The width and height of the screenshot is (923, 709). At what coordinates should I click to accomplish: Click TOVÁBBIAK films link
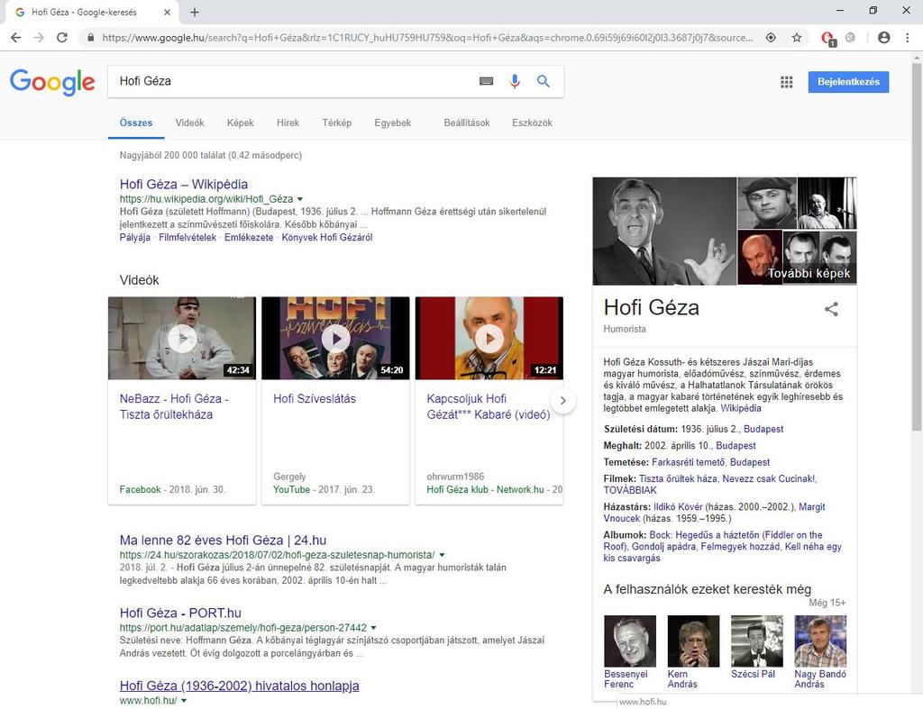click(x=630, y=490)
